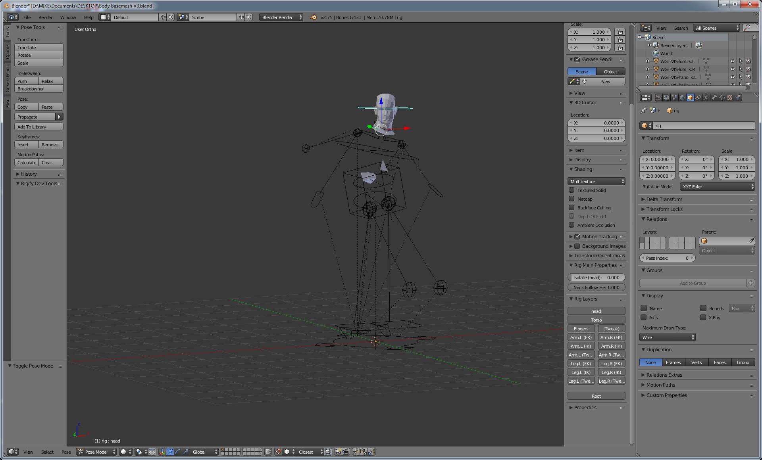Enable the Textured Solid checkbox
762x460 pixels.
[571, 190]
